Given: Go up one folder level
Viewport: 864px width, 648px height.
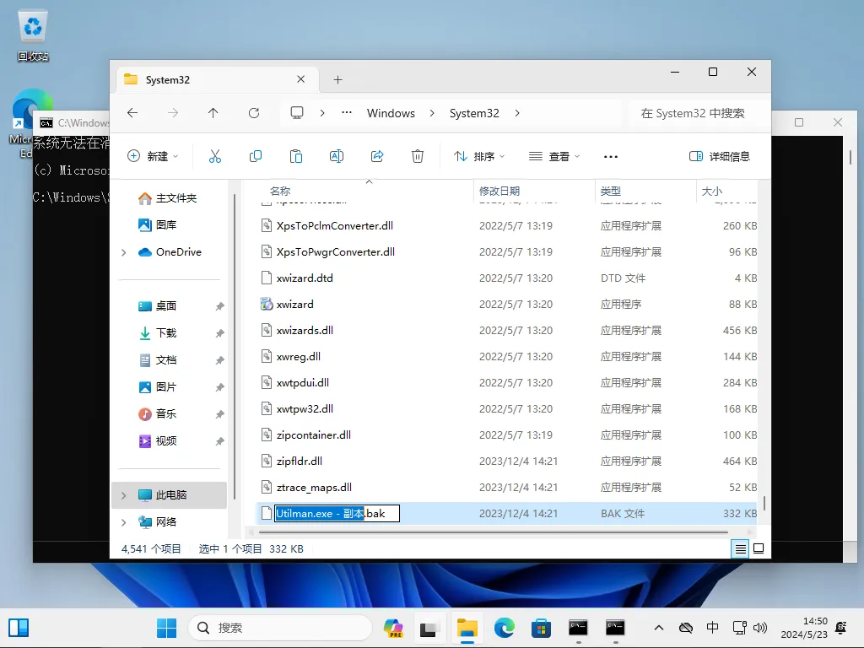Looking at the screenshot, I should [213, 113].
